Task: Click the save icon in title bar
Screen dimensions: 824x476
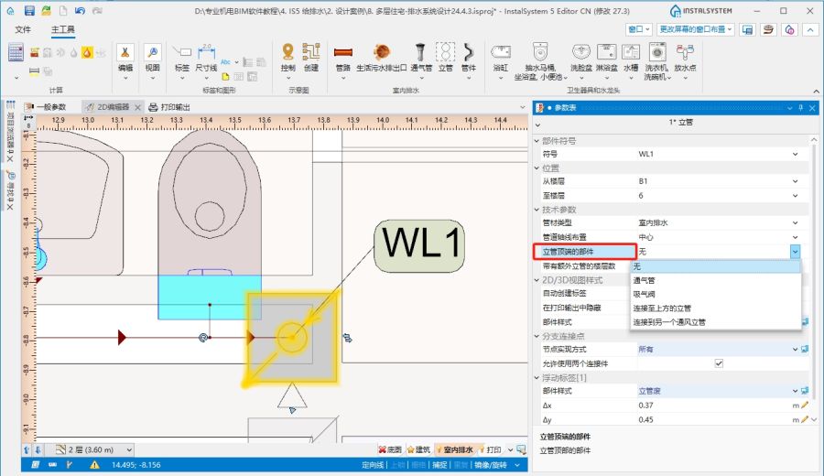Action: click(29, 10)
